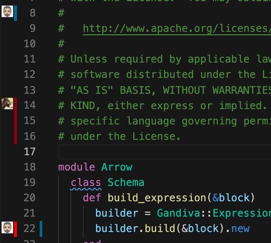Click line number 18 in the gutter

pos(30,167)
